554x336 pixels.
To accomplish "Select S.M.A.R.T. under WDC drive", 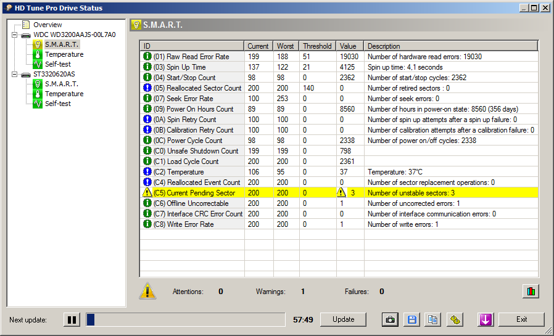I will (62, 44).
